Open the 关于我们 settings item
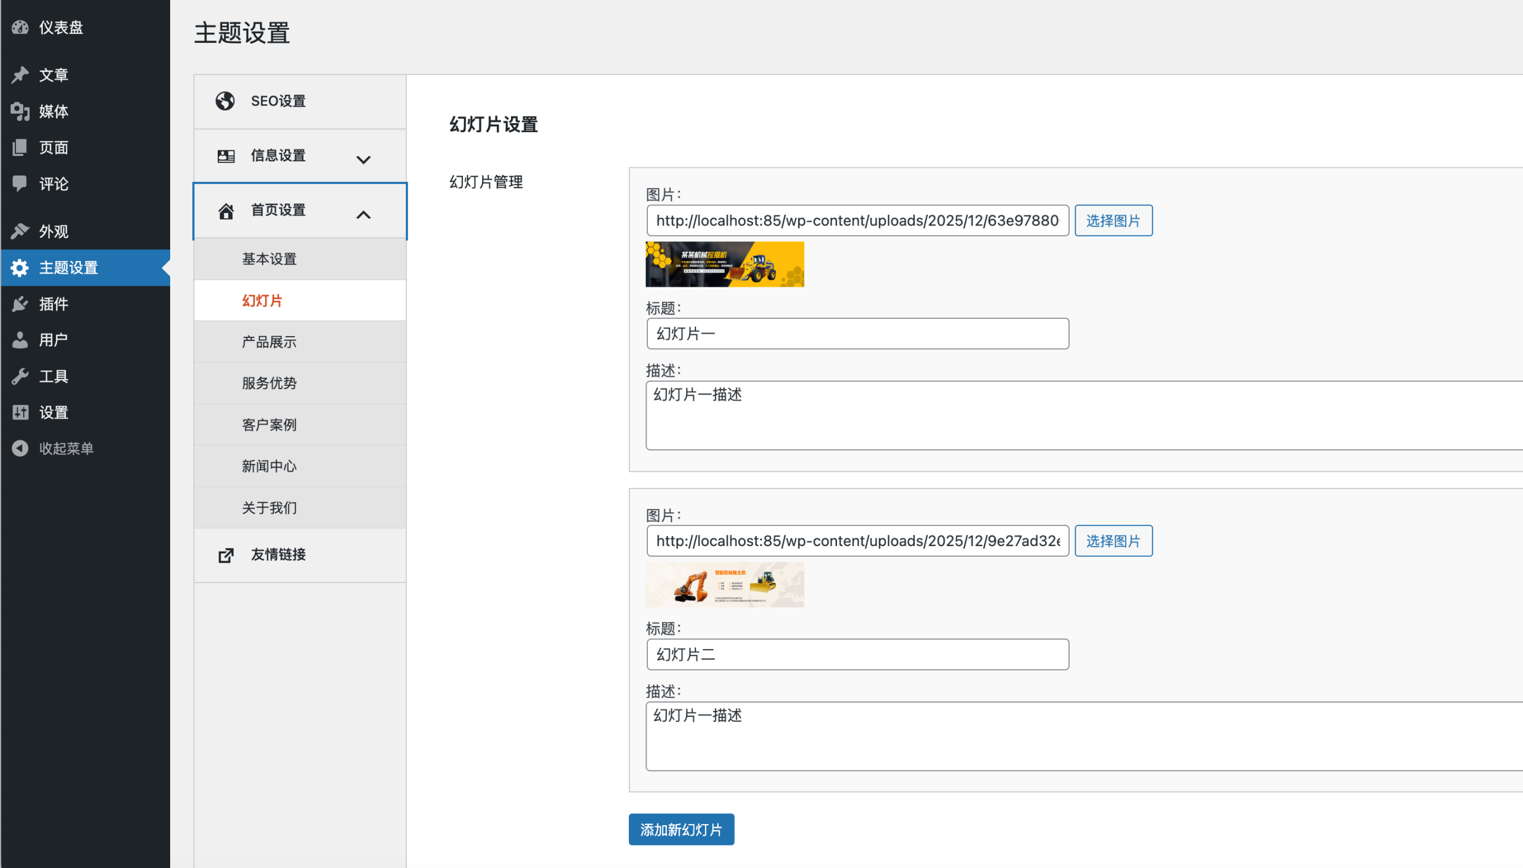 [x=269, y=507]
